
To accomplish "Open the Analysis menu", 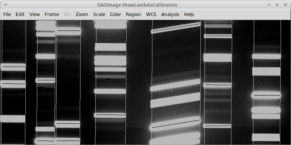I will pos(170,14).
